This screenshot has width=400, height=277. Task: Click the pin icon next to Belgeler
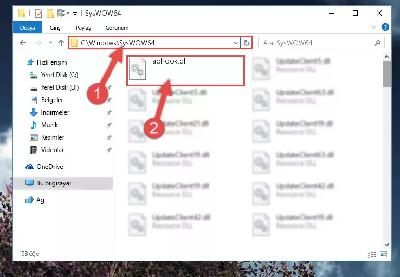pos(109,100)
